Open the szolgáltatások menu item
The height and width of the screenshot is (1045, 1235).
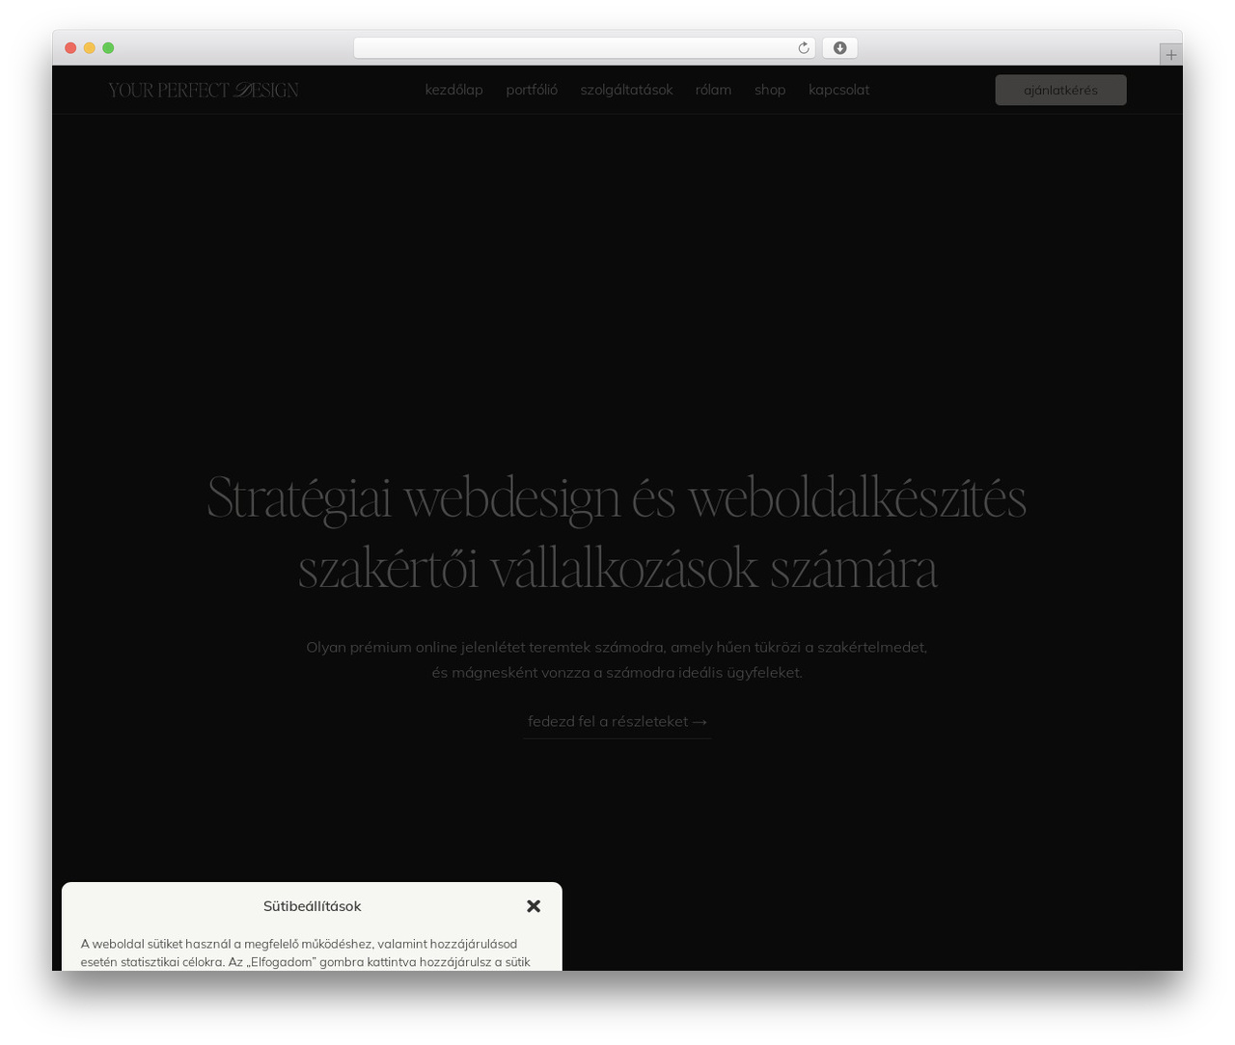[x=626, y=90]
